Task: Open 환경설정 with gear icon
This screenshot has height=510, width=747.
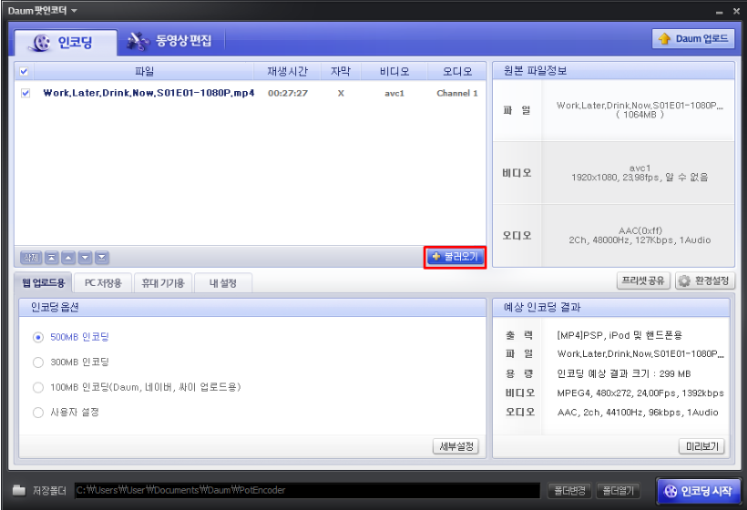Action: click(704, 280)
